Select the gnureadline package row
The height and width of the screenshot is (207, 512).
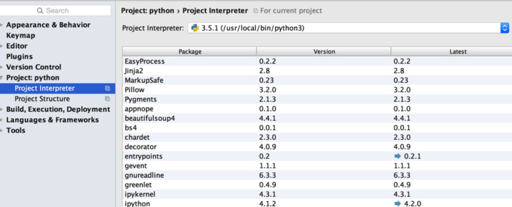317,175
